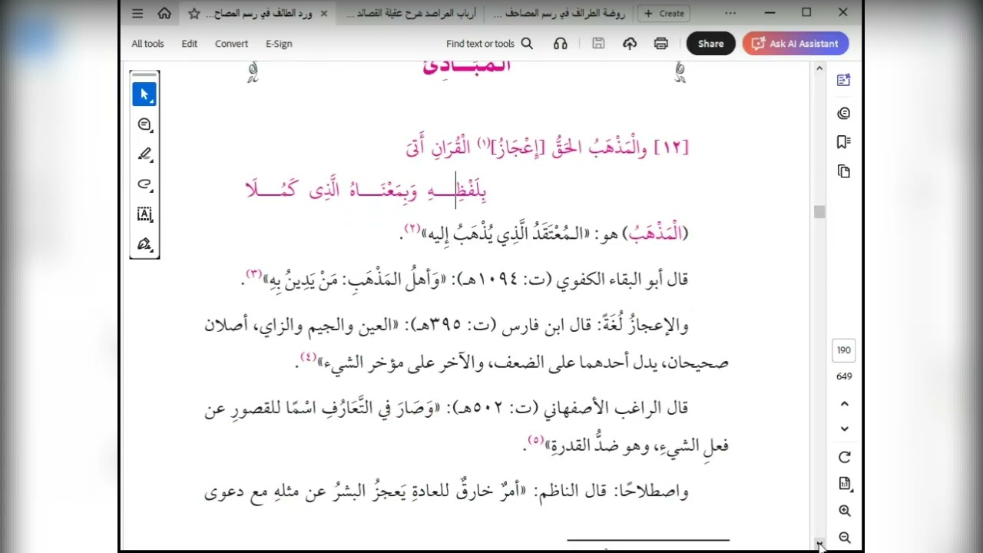983x553 pixels.
Task: Open page display settings icon
Action: point(844,484)
